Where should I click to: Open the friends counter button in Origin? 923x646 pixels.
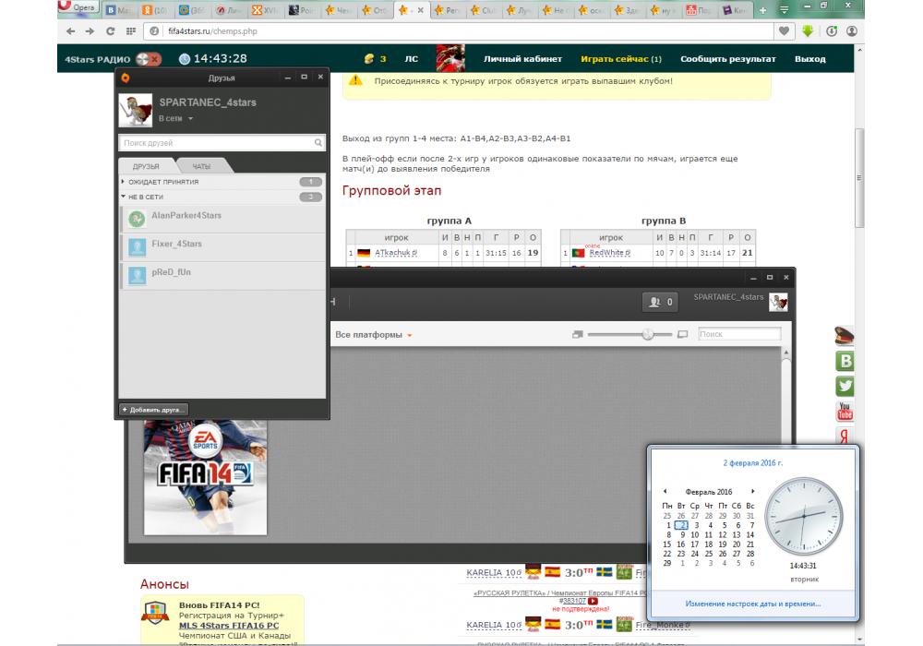660,302
